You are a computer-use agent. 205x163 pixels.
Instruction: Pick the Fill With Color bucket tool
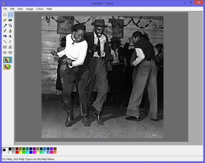pyautogui.click(x=10, y=20)
